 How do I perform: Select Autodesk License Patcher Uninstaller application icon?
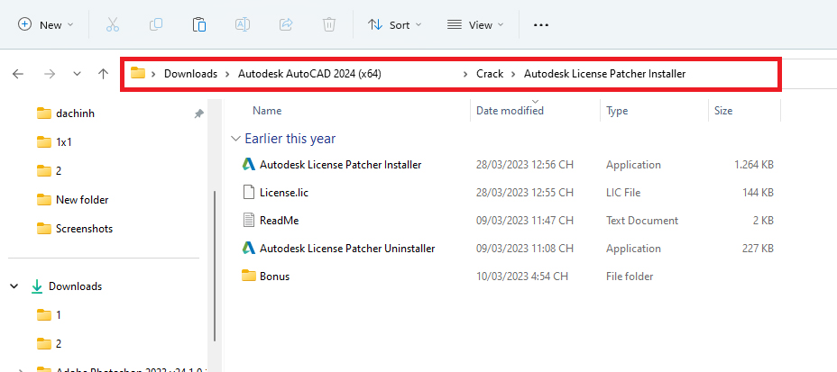tap(249, 249)
